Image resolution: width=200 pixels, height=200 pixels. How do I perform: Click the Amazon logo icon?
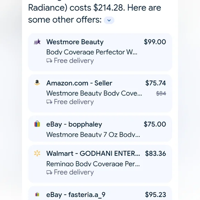[x=37, y=83]
